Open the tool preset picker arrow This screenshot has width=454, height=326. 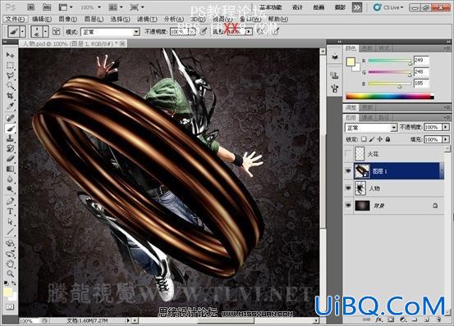click(x=23, y=31)
